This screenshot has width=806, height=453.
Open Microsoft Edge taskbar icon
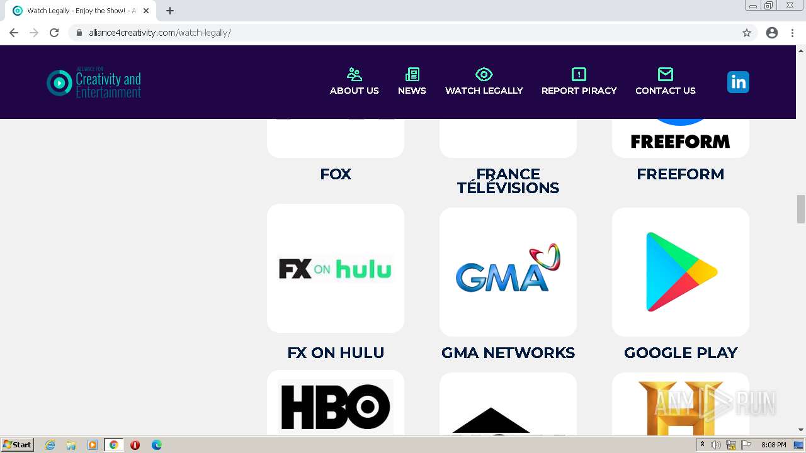click(x=157, y=445)
